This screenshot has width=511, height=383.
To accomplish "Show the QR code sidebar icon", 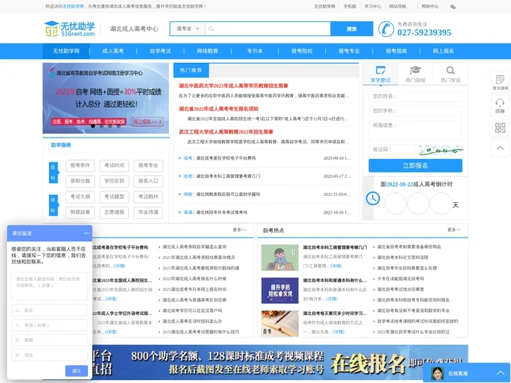I will pos(500,128).
